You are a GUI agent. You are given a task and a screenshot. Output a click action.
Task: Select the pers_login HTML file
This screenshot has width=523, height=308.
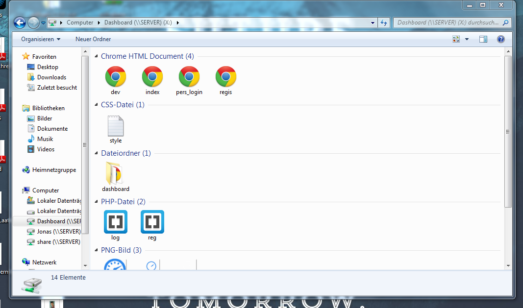pos(189,80)
